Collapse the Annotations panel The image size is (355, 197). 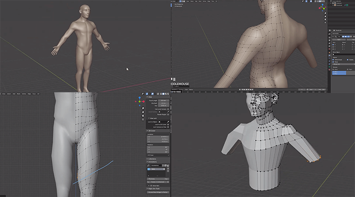click(x=147, y=162)
